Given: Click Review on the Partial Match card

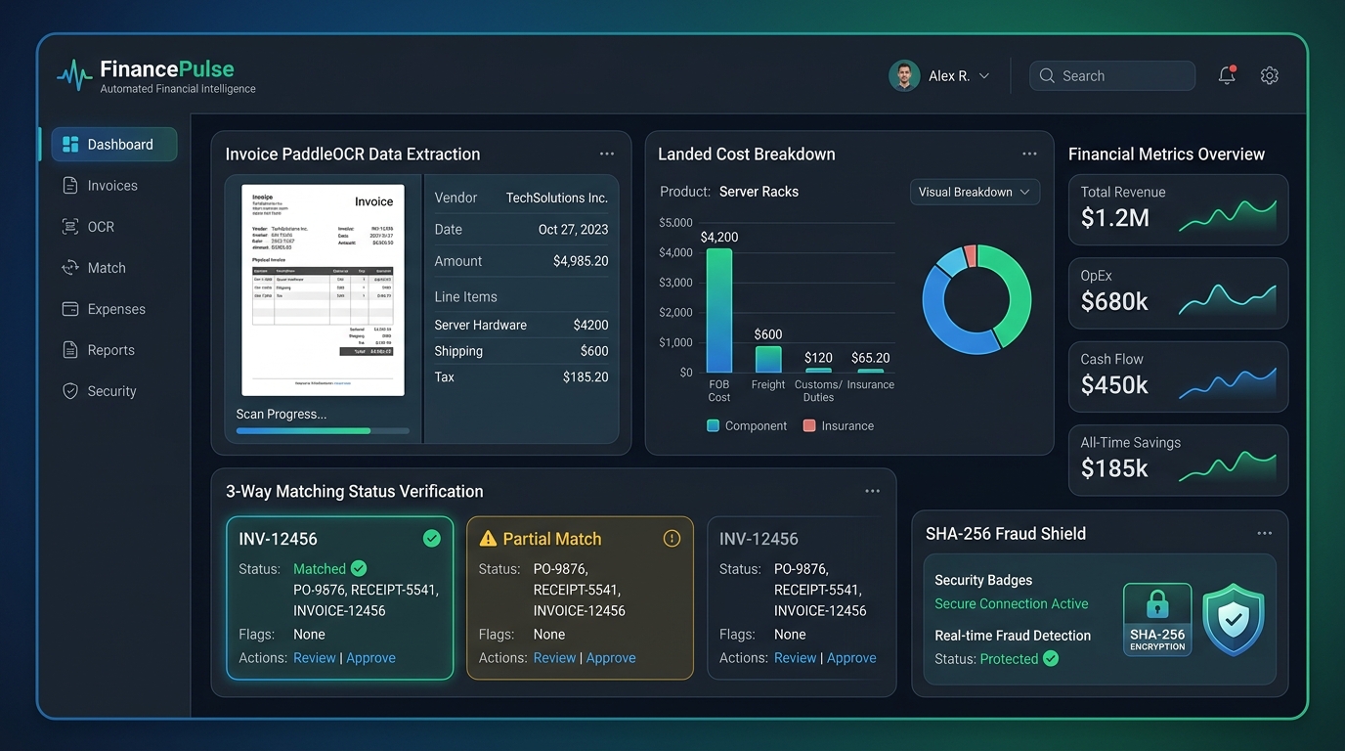Looking at the screenshot, I should [554, 658].
